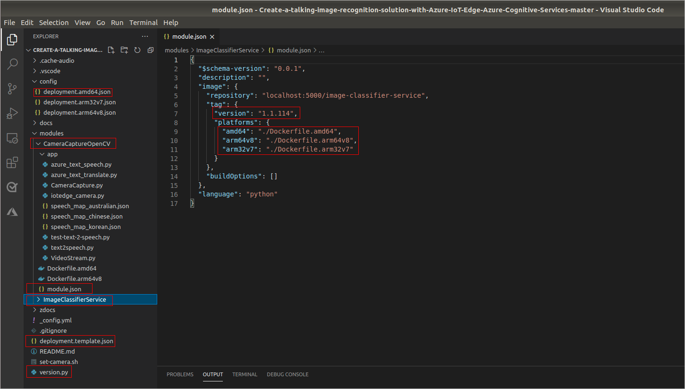Open the Explorer view in activity bar
The height and width of the screenshot is (389, 685).
click(x=12, y=40)
